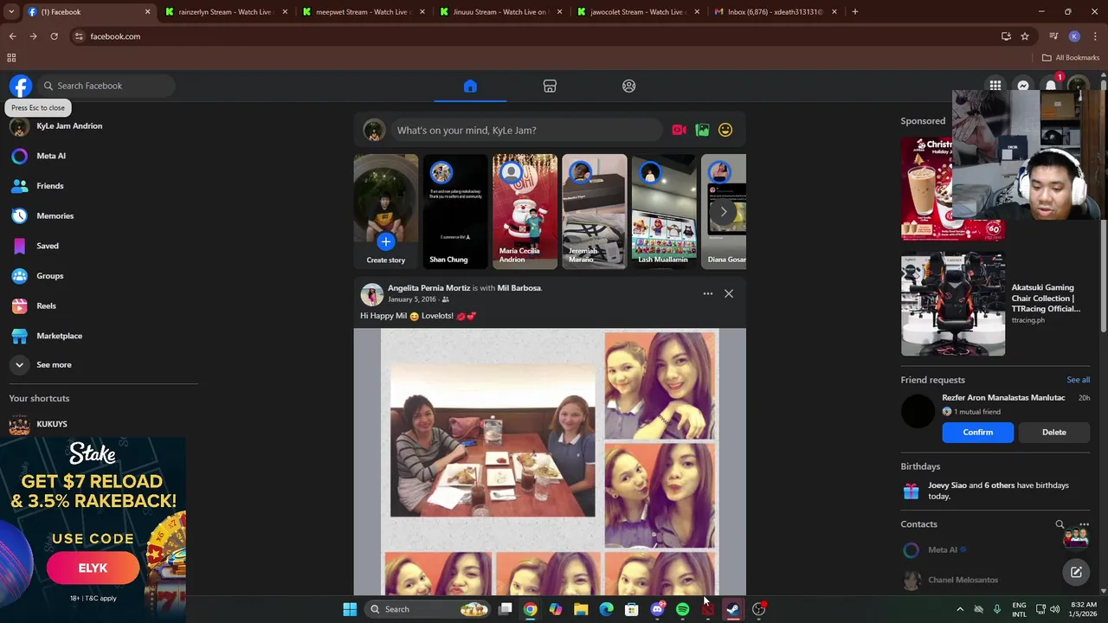Open the Facebook menu grid icon
The image size is (1108, 623).
pos(995,86)
